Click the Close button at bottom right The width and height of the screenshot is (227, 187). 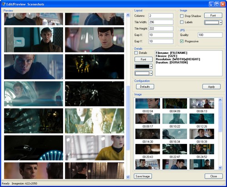click(x=213, y=176)
